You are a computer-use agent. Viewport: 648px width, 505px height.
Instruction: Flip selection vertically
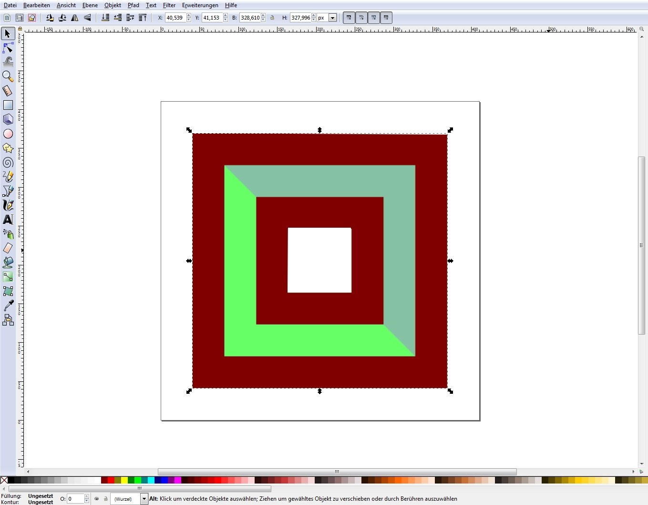click(87, 18)
